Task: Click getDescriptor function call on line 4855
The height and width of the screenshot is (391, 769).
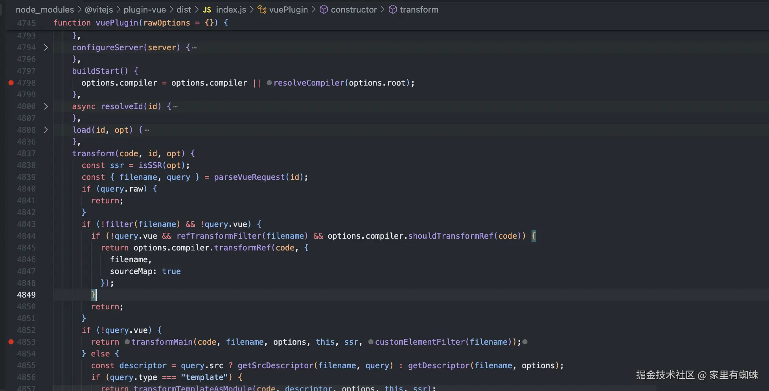Action: (x=439, y=365)
